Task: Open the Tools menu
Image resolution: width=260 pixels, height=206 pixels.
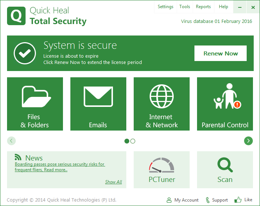Action: (x=184, y=7)
